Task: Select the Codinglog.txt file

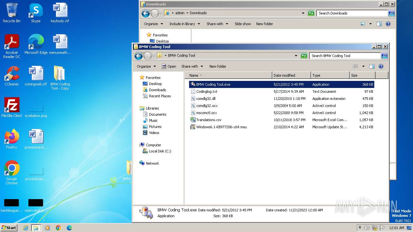Action: (x=282, y=92)
